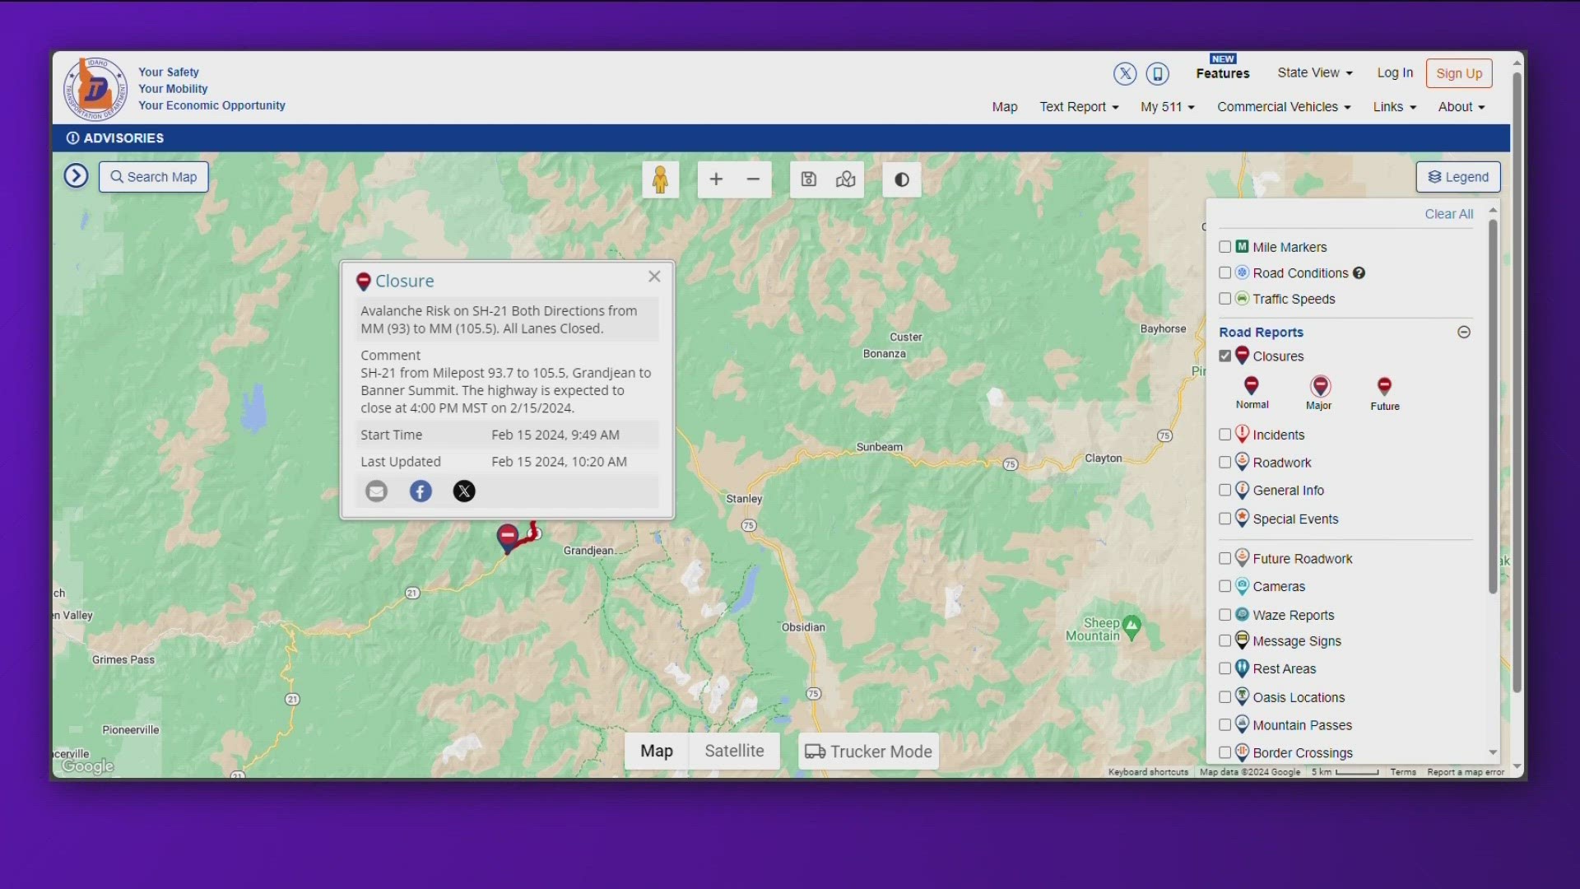Click the share/layers map icon
This screenshot has width=1580, height=889.
click(845, 180)
